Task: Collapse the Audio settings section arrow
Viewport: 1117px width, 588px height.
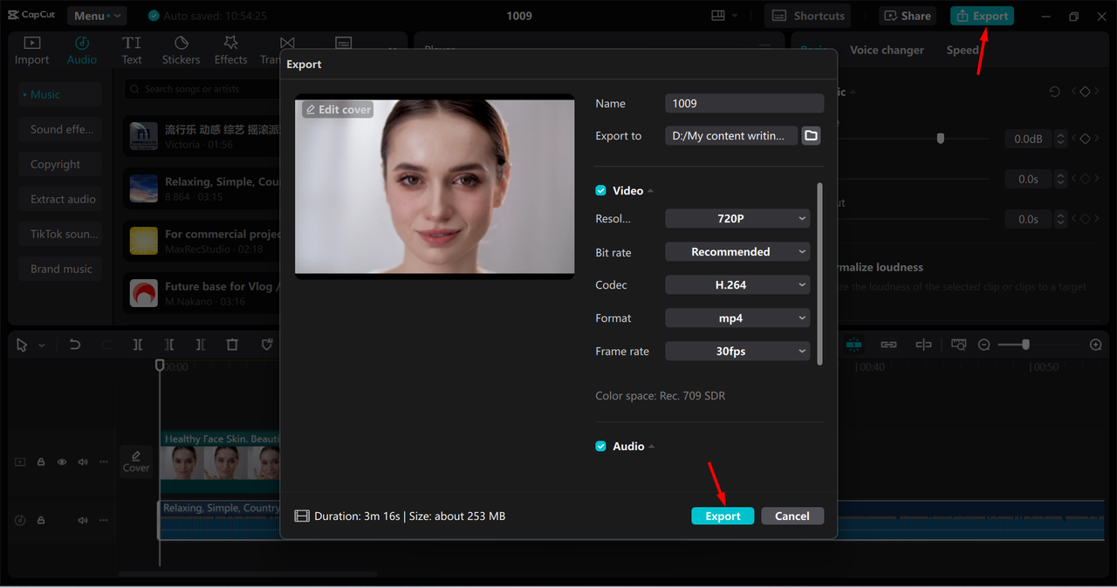Action: (x=651, y=447)
